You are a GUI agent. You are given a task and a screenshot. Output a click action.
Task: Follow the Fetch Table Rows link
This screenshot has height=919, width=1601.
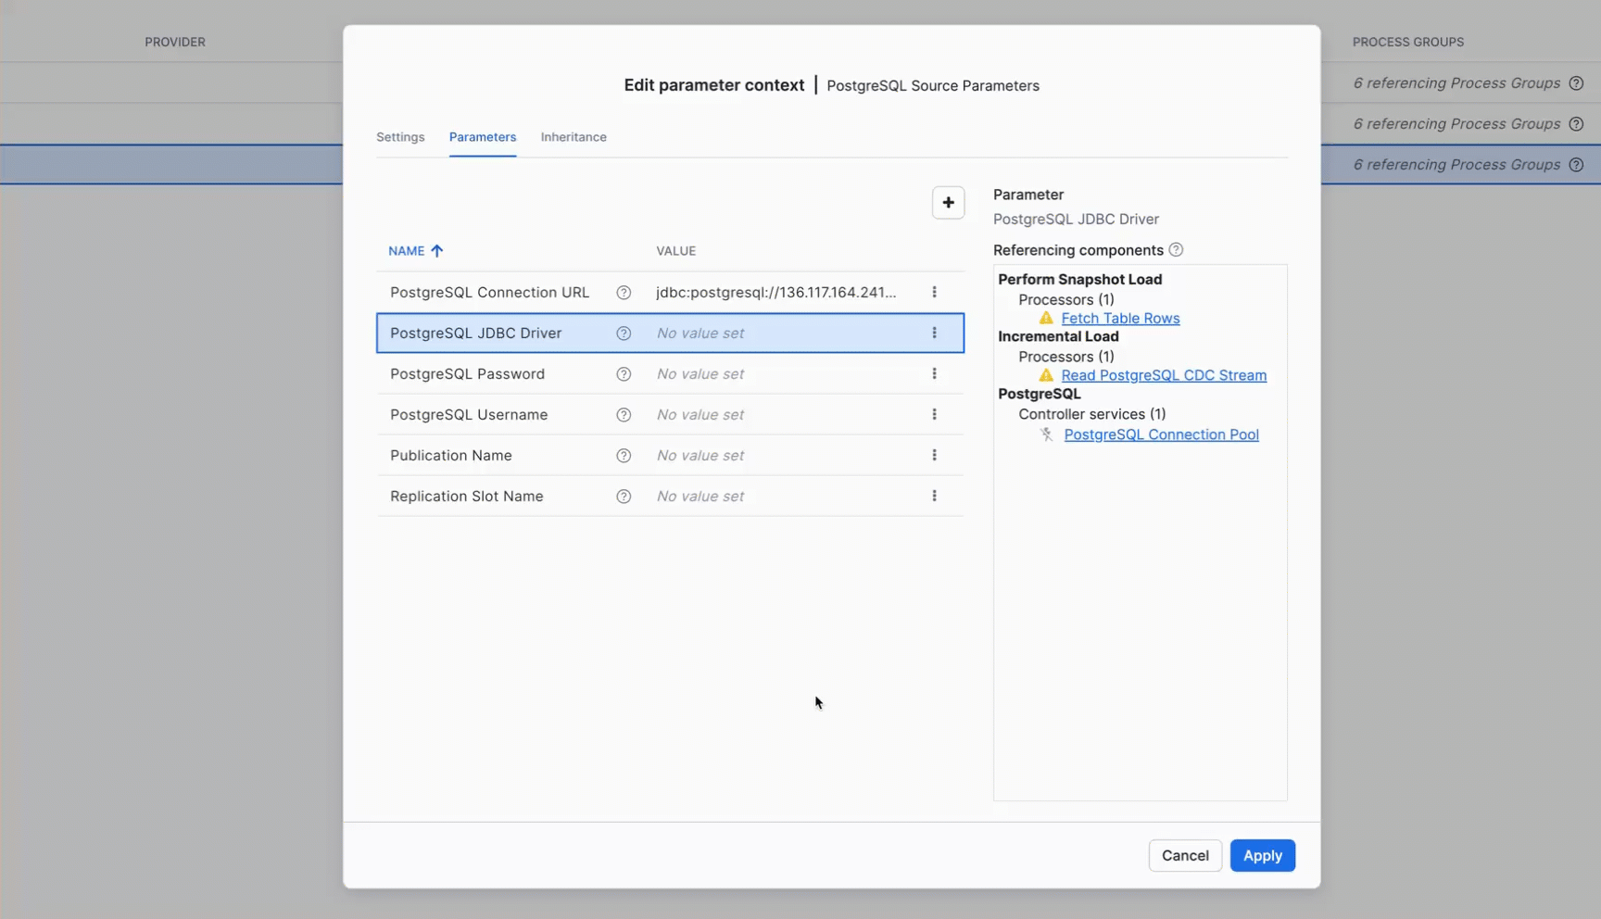pos(1120,319)
